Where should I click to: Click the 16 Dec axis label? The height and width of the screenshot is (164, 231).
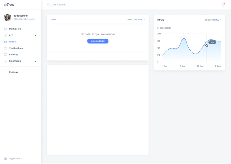point(200,66)
